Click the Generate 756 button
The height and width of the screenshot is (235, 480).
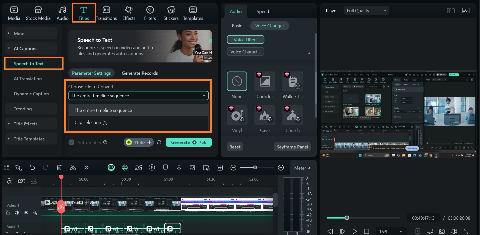pyautogui.click(x=189, y=142)
